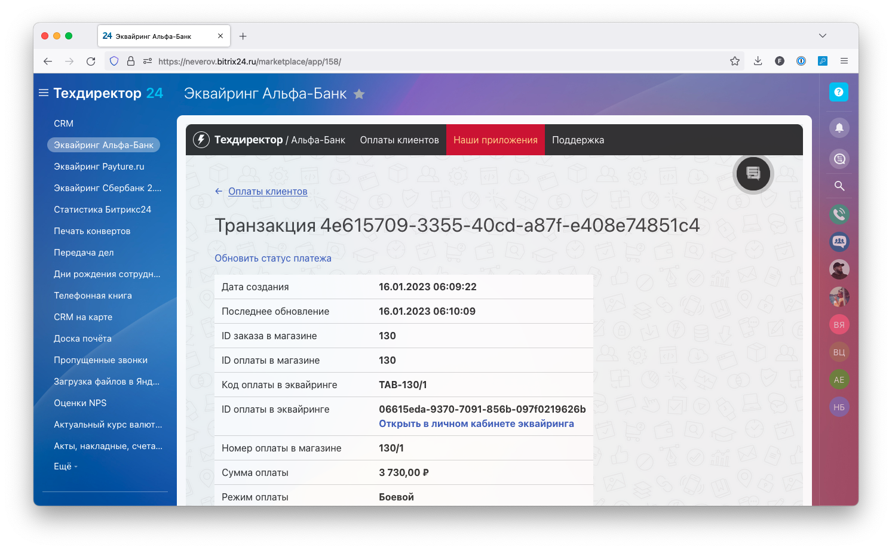Click the Техдиректор lightning bolt logo
The width and height of the screenshot is (892, 550).
[201, 140]
